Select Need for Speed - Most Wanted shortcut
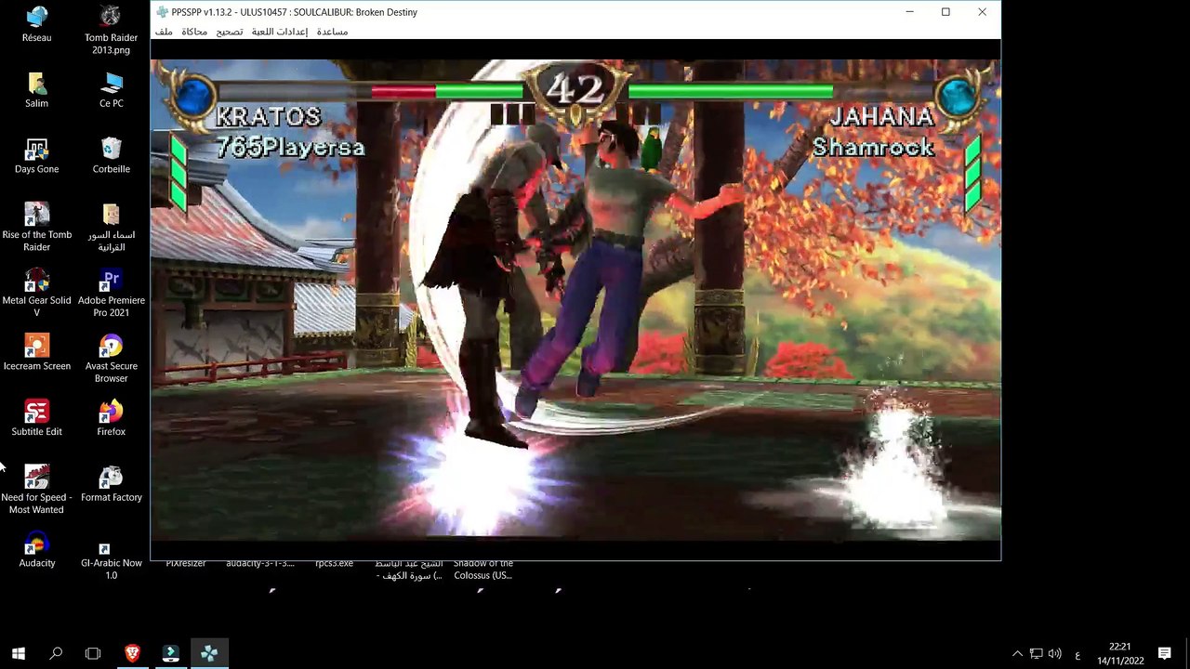Screen dimensions: 1190x669 37,490
